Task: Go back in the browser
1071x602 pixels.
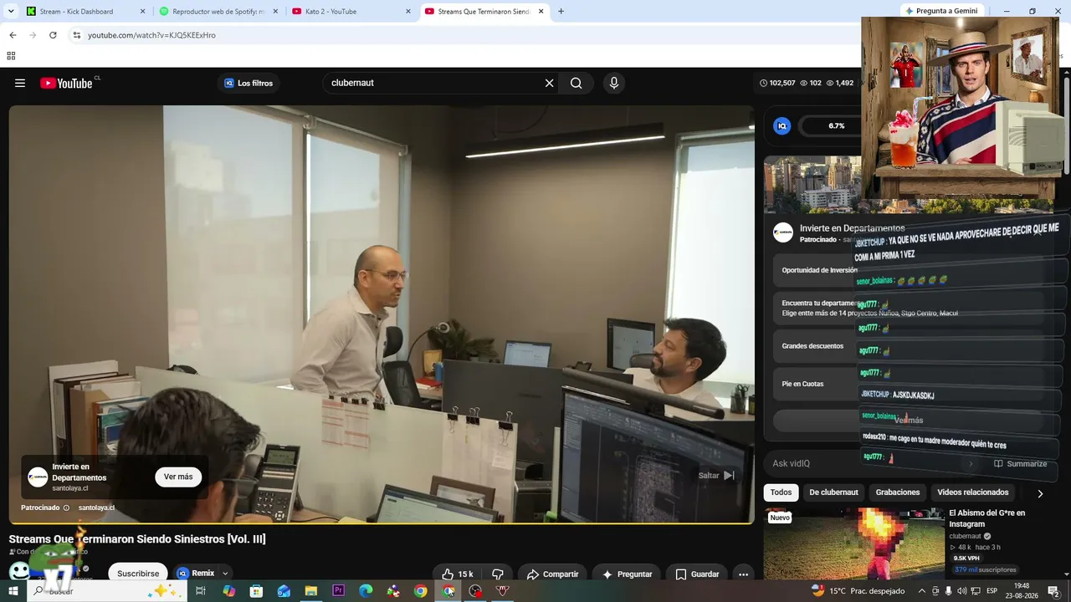Action: [x=13, y=35]
